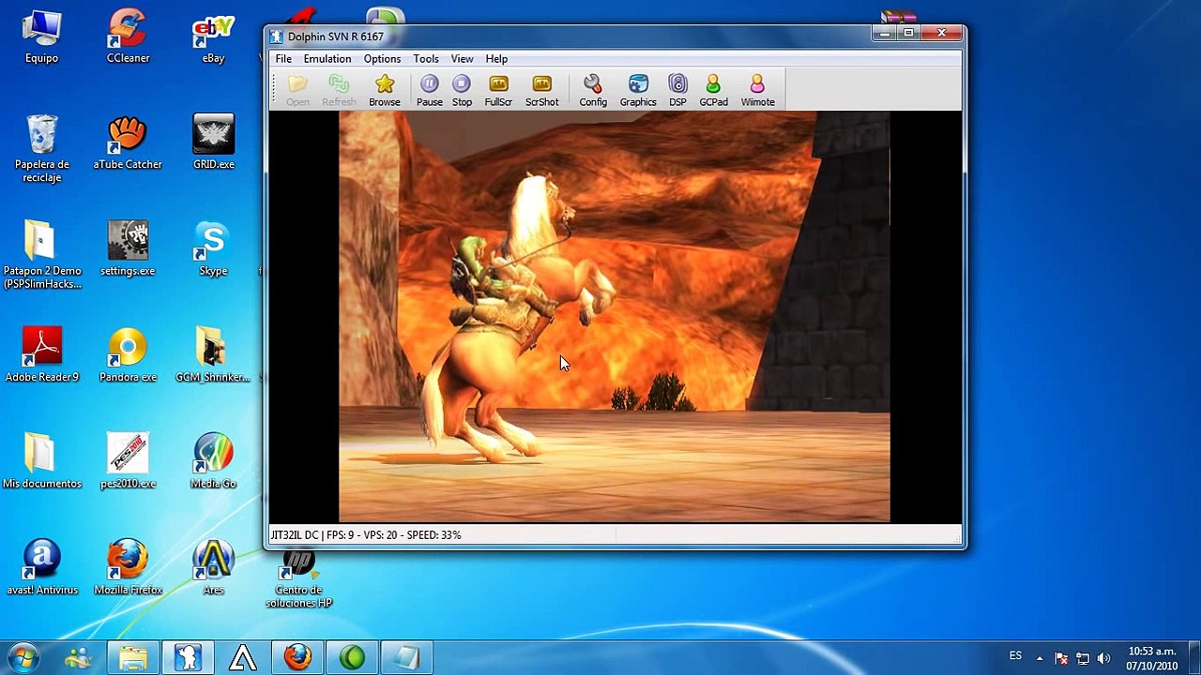Image resolution: width=1201 pixels, height=675 pixels.
Task: Select the Patapon 2 Demo folder
Action: [x=41, y=255]
